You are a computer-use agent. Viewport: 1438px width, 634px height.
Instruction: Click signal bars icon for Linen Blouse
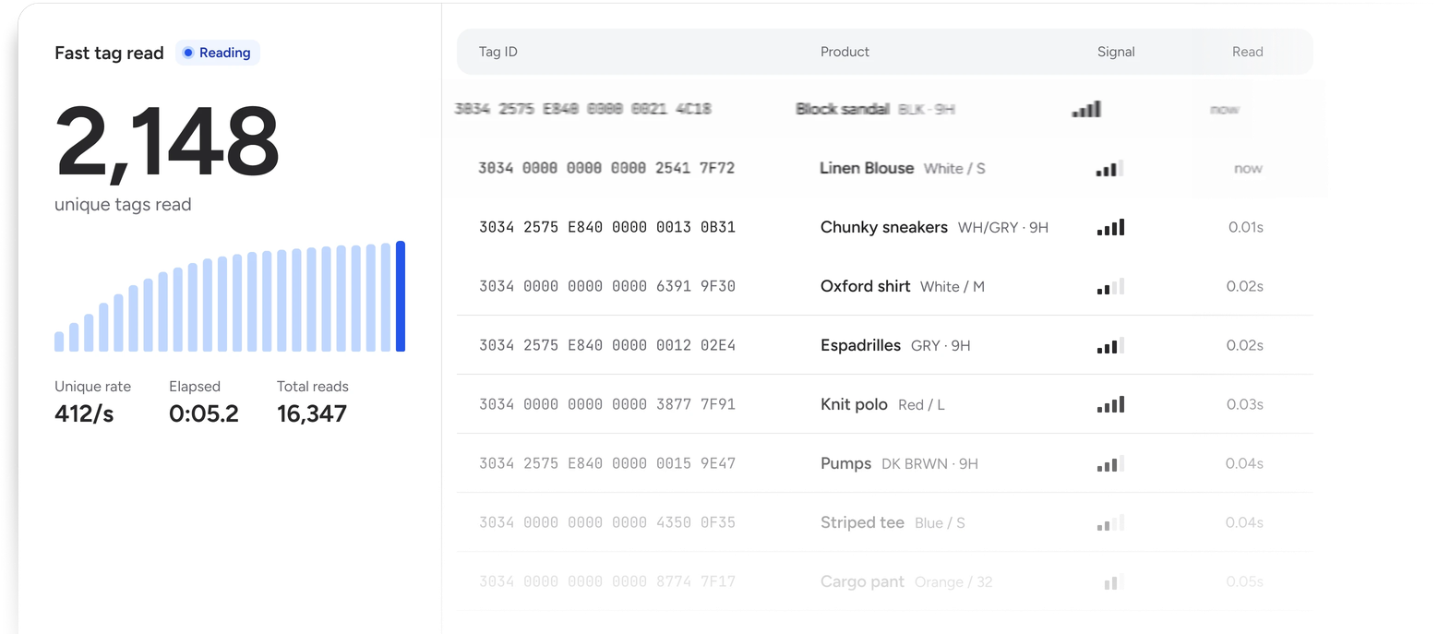click(x=1110, y=168)
